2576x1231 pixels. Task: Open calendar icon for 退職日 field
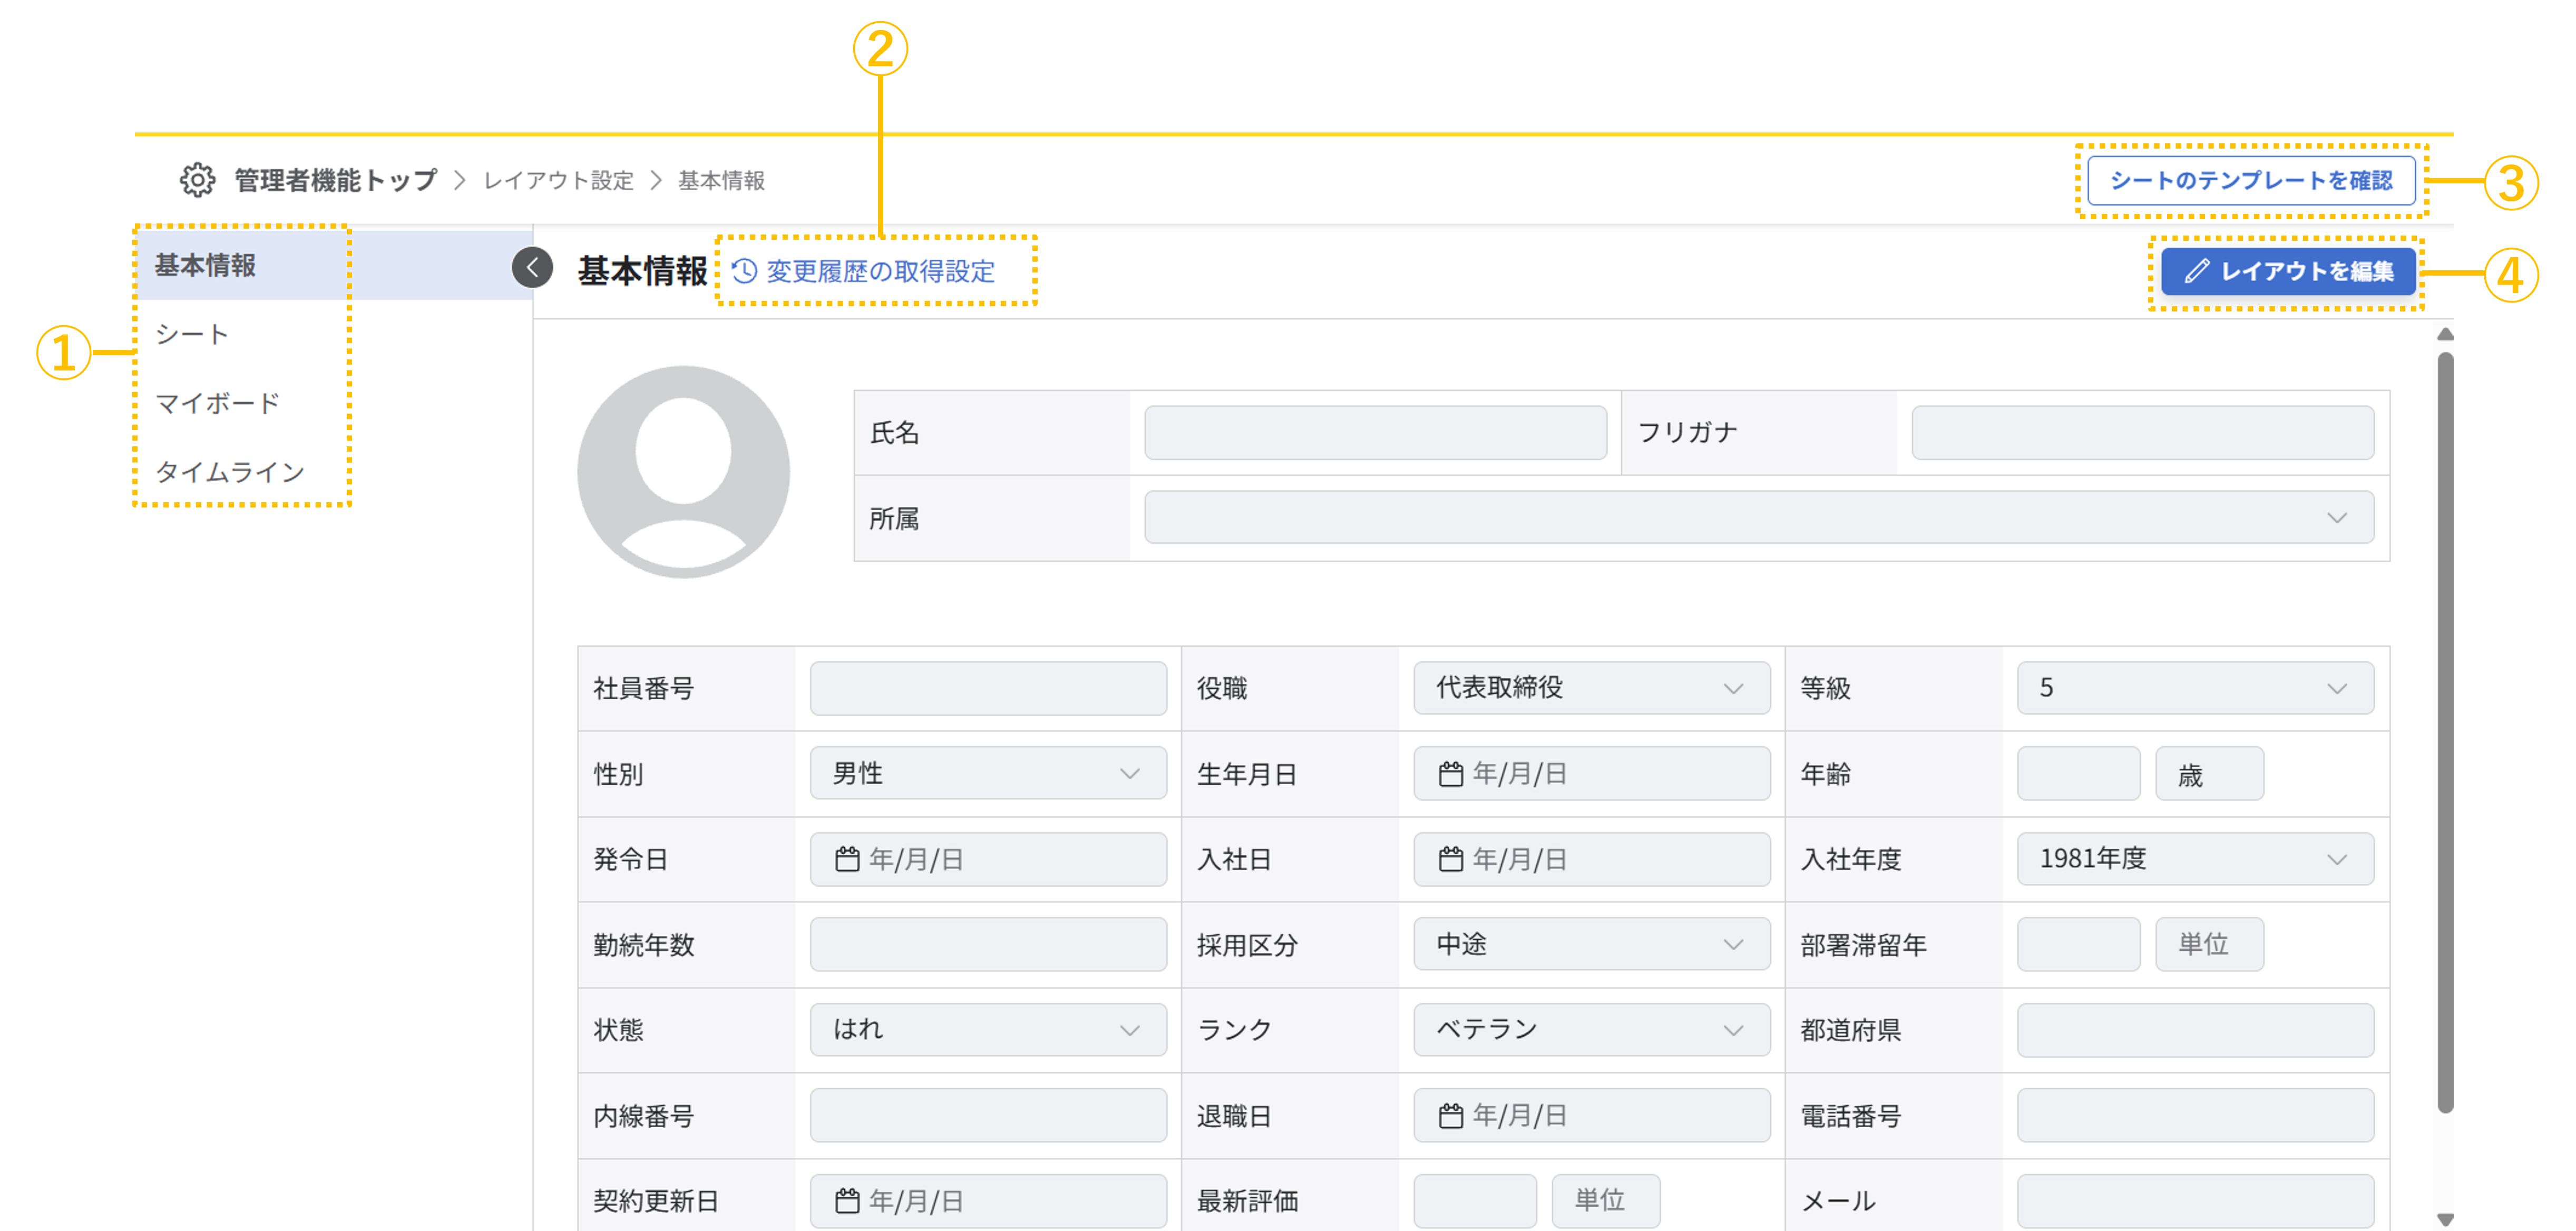pos(1450,1115)
